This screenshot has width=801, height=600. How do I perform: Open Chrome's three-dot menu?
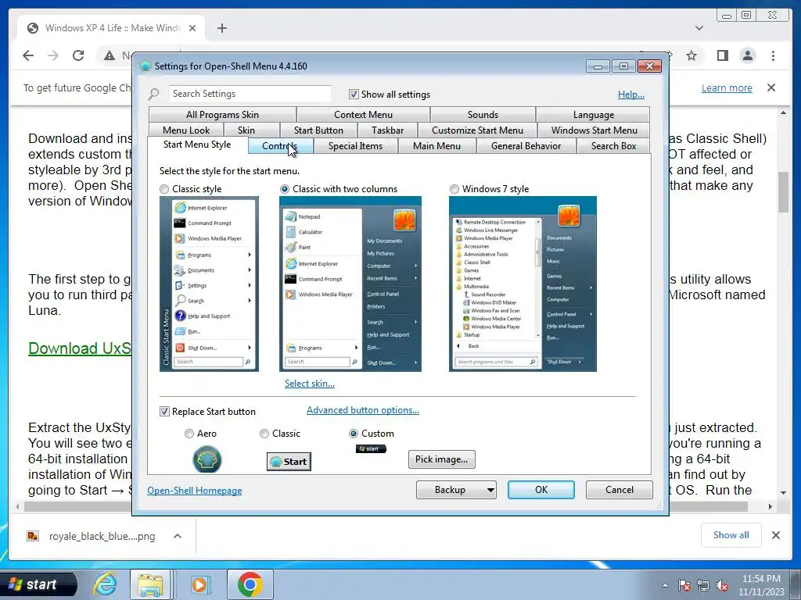[x=773, y=55]
